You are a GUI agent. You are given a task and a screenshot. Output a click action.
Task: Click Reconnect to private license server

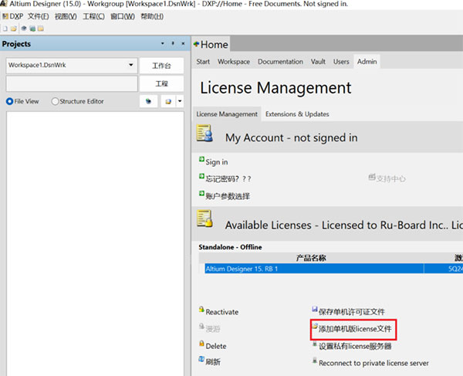[x=373, y=363]
